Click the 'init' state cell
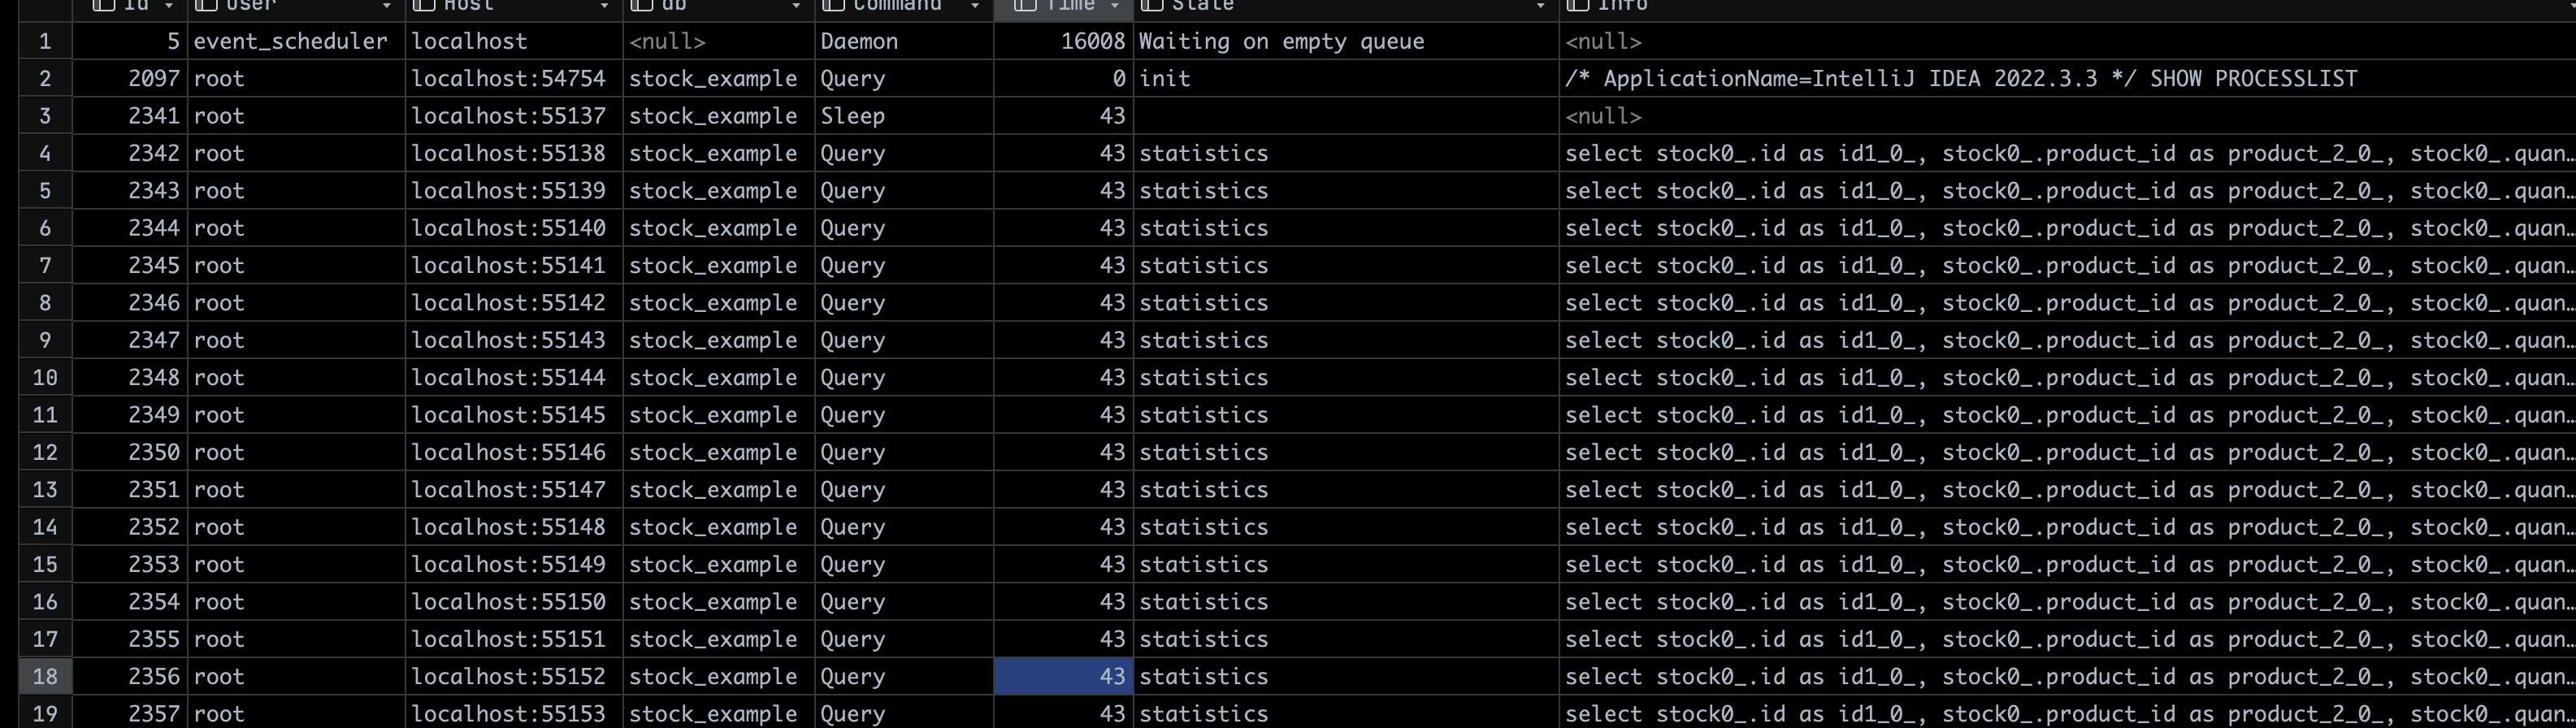The image size is (2576, 728). (x=1346, y=78)
